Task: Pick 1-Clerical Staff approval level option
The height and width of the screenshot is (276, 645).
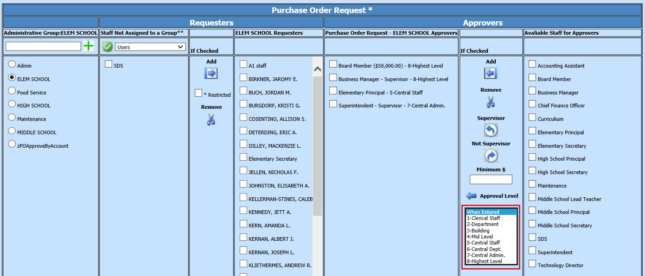Action: (x=483, y=218)
